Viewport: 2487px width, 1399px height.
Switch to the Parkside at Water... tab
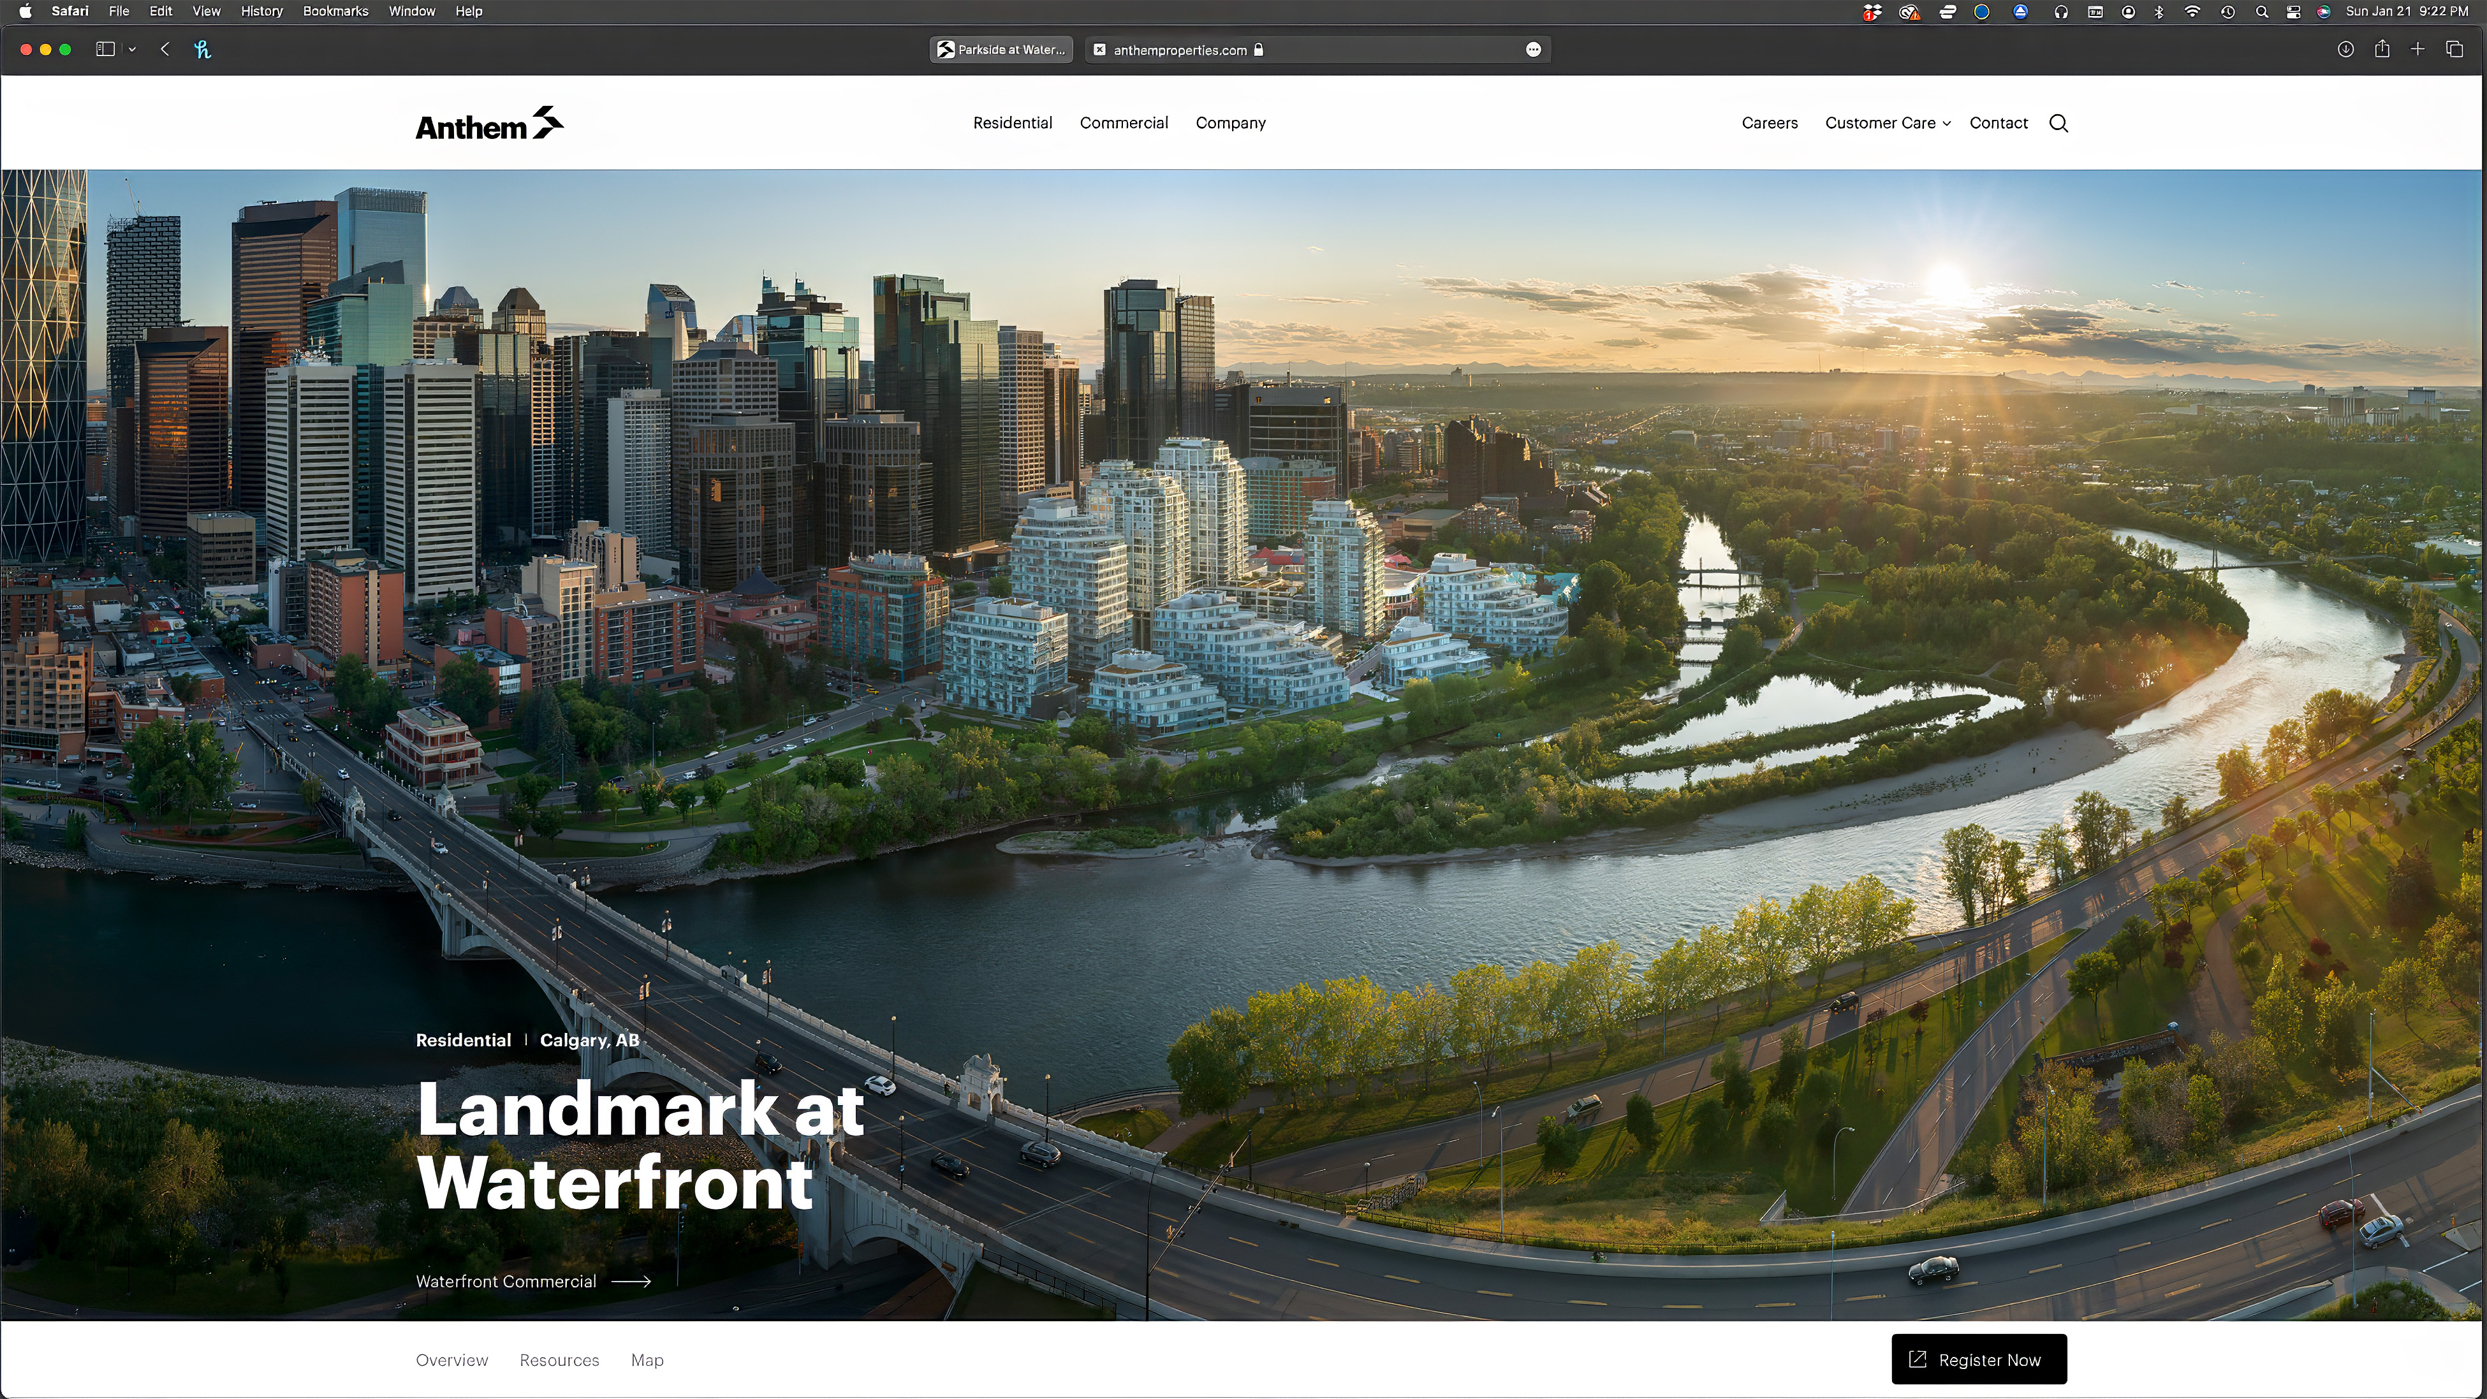pos(1001,49)
